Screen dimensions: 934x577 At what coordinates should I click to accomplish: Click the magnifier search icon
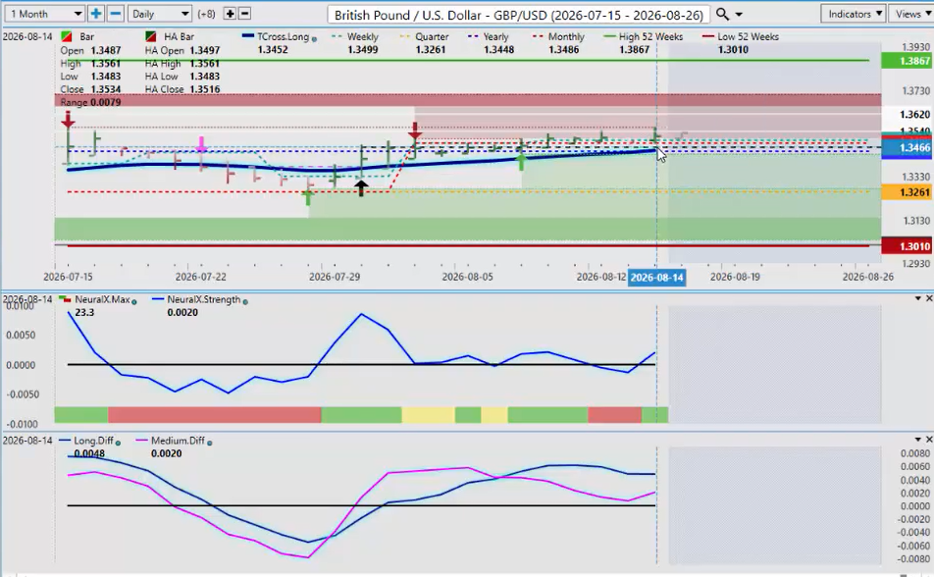pyautogui.click(x=722, y=14)
